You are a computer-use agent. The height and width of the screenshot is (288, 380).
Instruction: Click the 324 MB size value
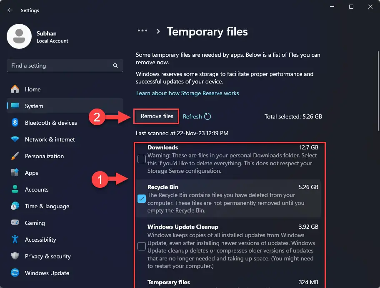click(308, 282)
